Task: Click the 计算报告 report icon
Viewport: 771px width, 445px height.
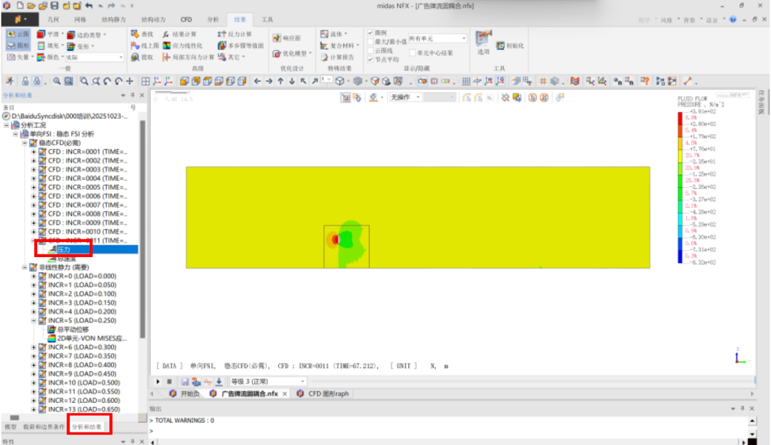Action: [x=338, y=57]
